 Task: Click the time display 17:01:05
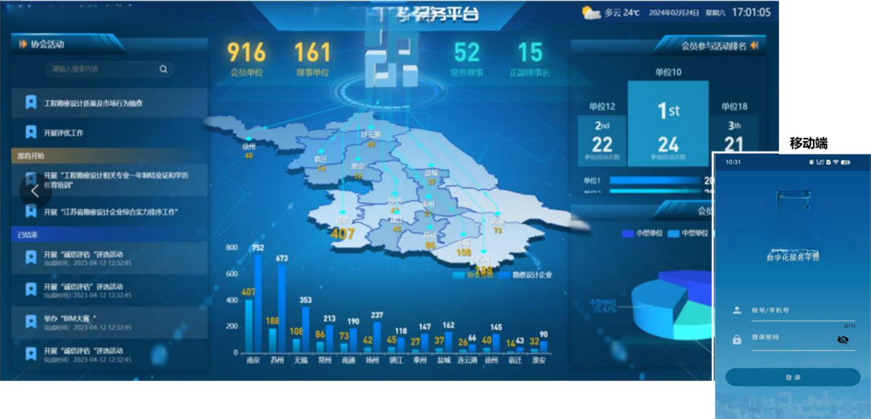click(x=751, y=12)
